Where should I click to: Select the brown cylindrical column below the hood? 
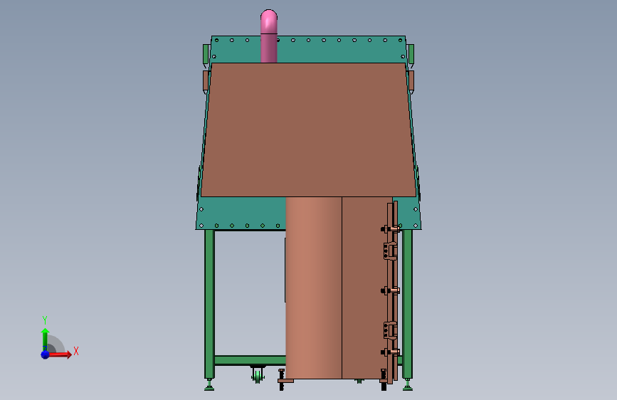click(x=314, y=288)
